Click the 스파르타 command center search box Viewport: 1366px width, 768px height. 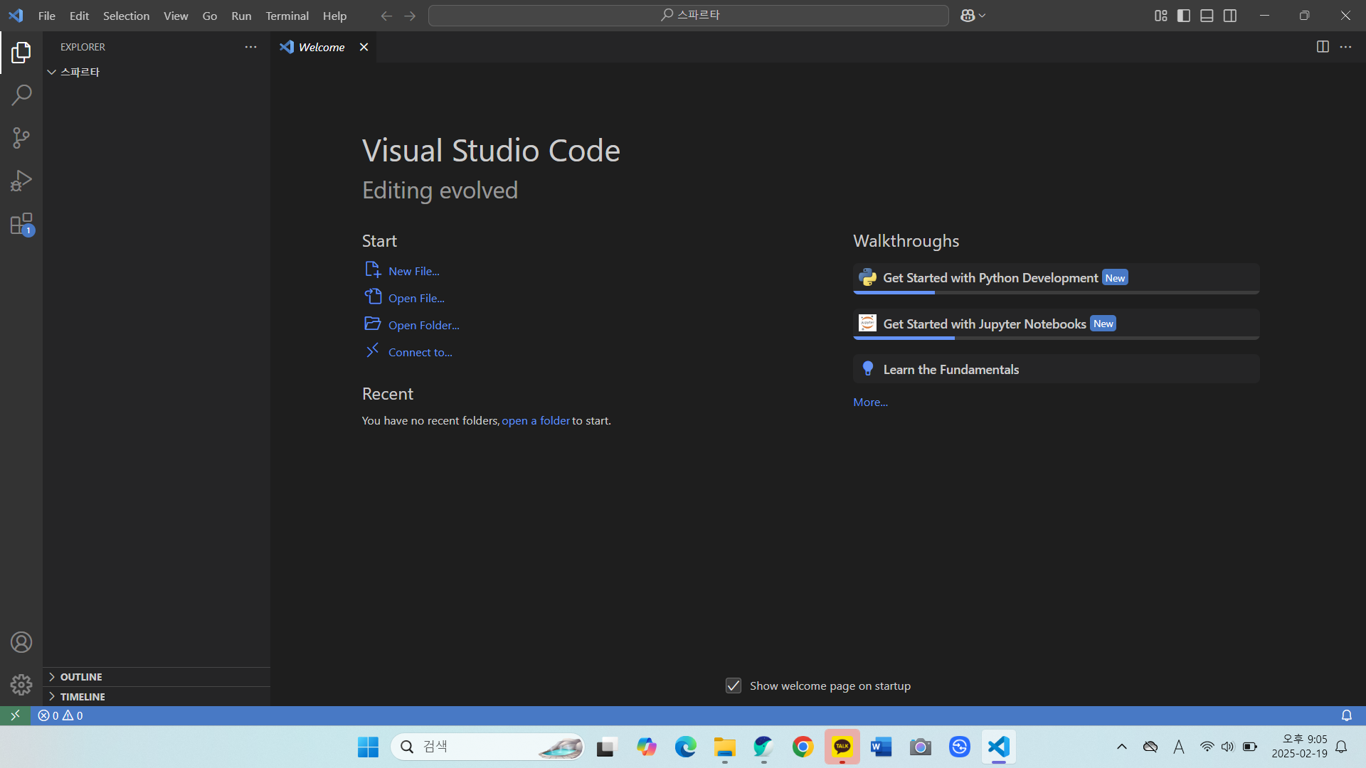pos(688,16)
